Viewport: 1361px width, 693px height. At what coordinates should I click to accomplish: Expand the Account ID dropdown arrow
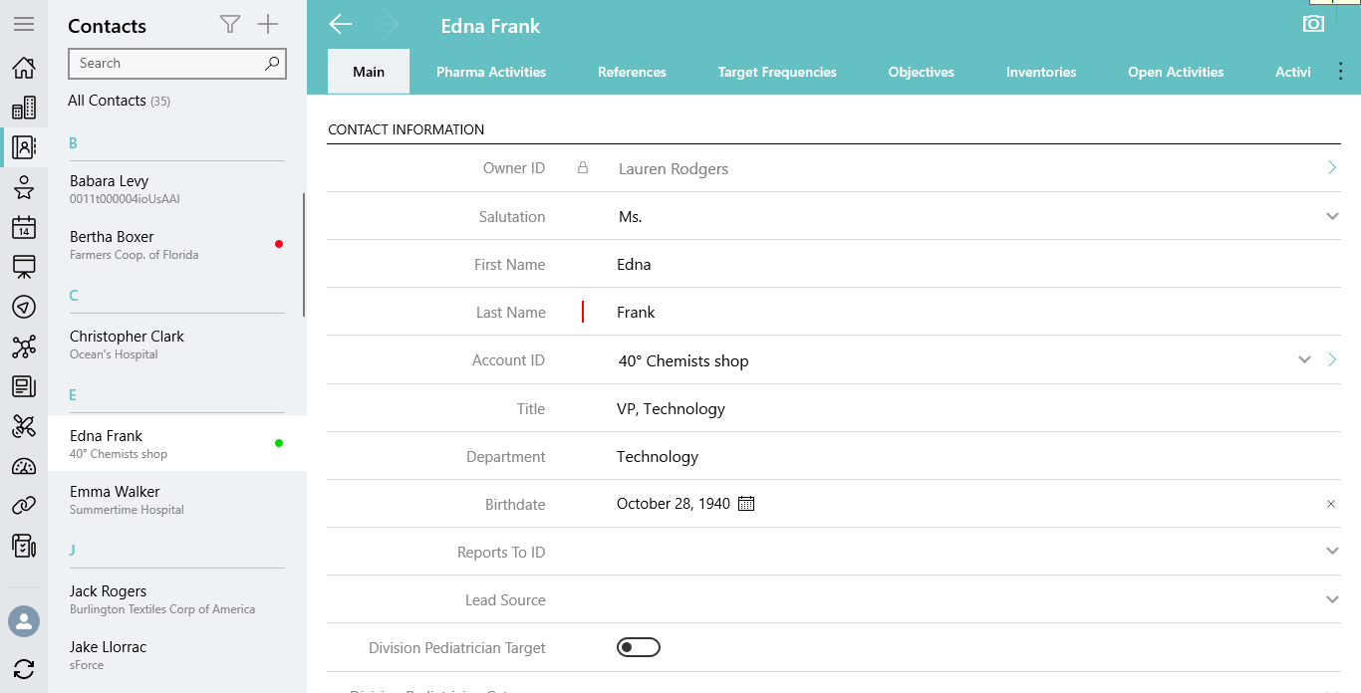coord(1304,360)
